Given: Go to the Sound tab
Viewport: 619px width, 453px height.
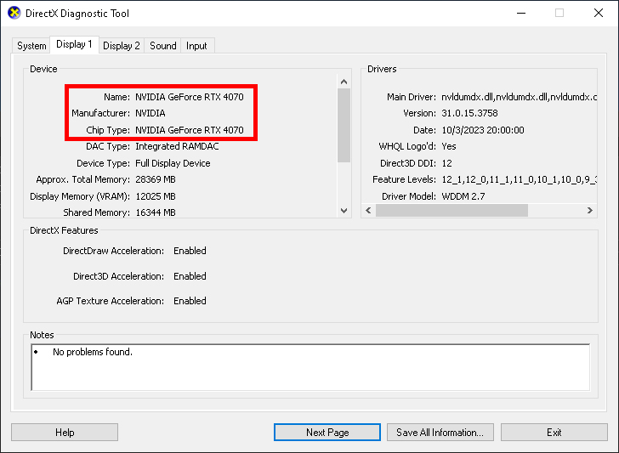Looking at the screenshot, I should tap(162, 46).
